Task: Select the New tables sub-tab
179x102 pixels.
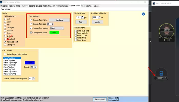Action: pyautogui.click(x=5, y=9)
